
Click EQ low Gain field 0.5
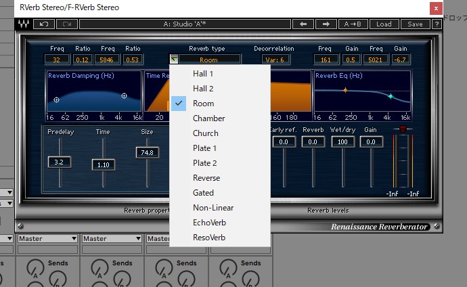coord(351,60)
